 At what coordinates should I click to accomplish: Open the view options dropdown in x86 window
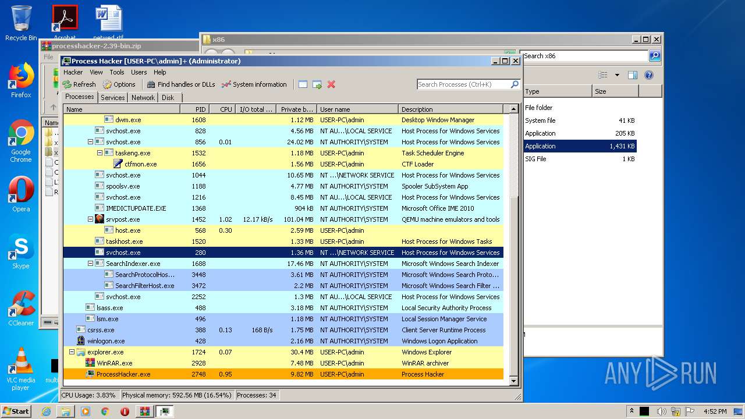(617, 75)
